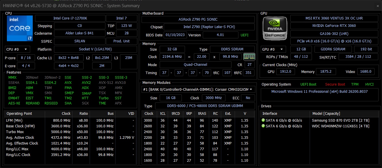Screen dimensions: 382x168
Task: Click the VID column header in CPU table
Action: pyautogui.click(x=126, y=114)
